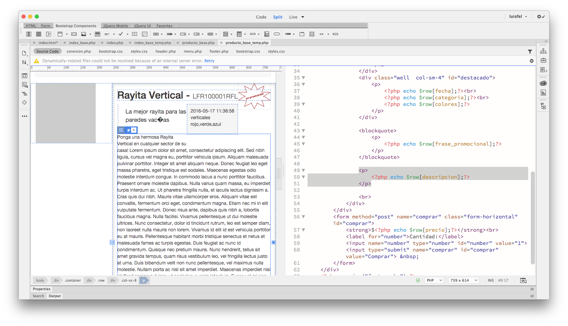Open the sync settings gear dropdown

click(541, 17)
